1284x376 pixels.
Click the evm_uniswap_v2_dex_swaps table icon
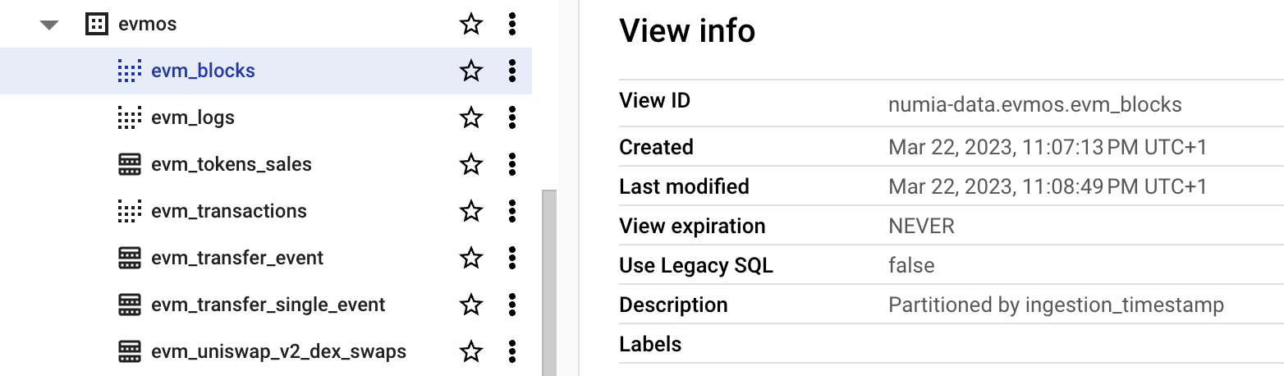129,351
